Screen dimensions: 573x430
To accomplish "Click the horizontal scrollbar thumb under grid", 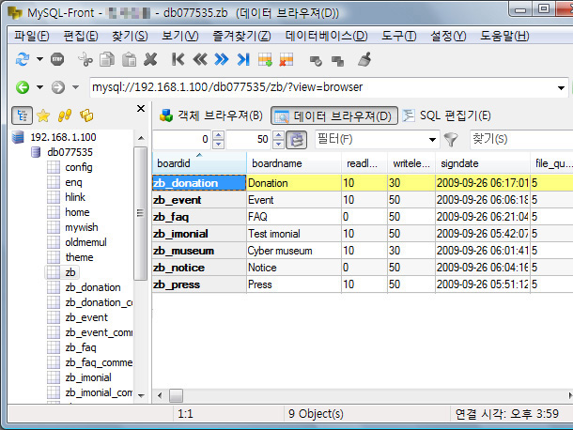I will coord(177,395).
